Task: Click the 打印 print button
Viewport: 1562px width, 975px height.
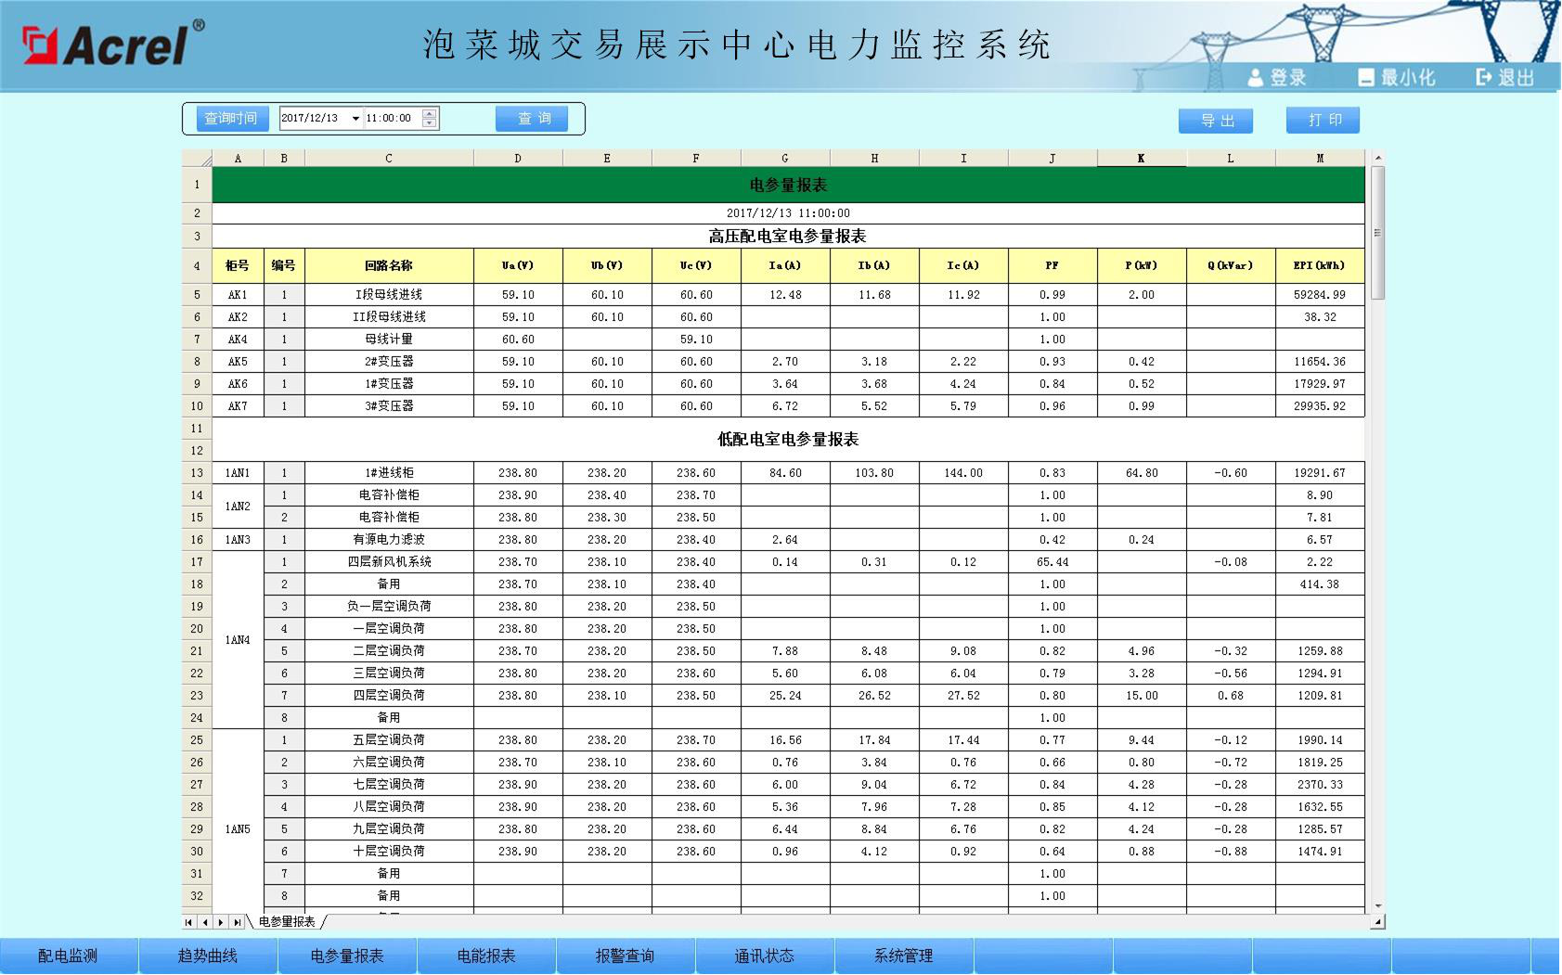Action: (1323, 120)
